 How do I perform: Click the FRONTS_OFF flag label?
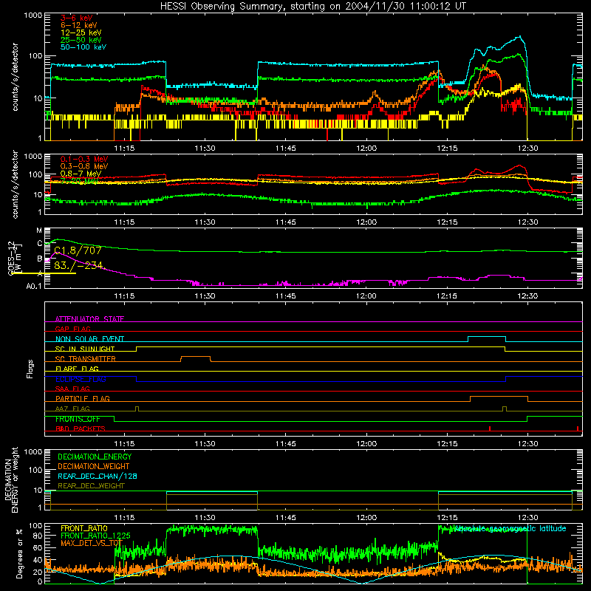coord(78,419)
